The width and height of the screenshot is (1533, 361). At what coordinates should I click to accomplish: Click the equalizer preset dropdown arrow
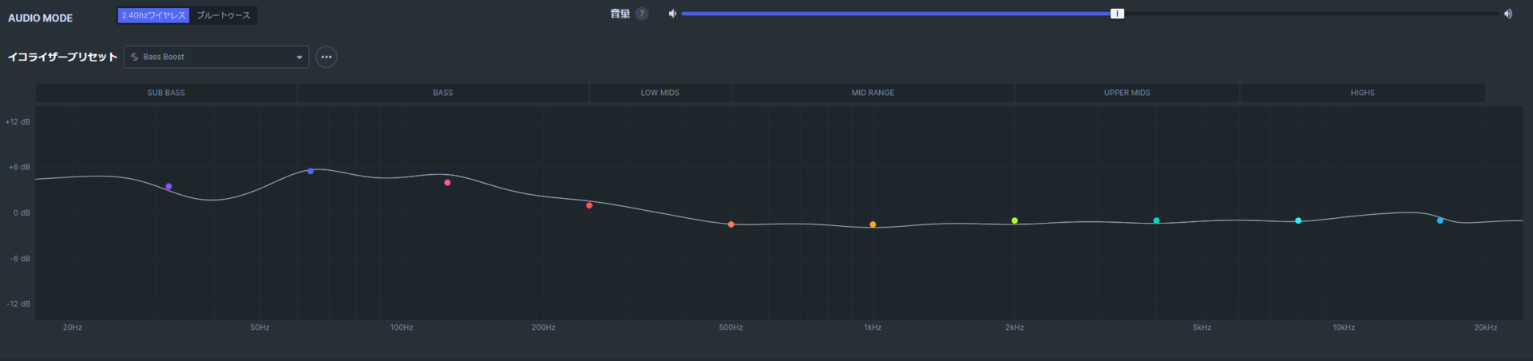[x=299, y=57]
